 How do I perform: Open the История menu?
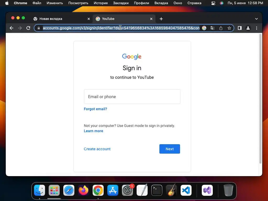(x=101, y=3)
